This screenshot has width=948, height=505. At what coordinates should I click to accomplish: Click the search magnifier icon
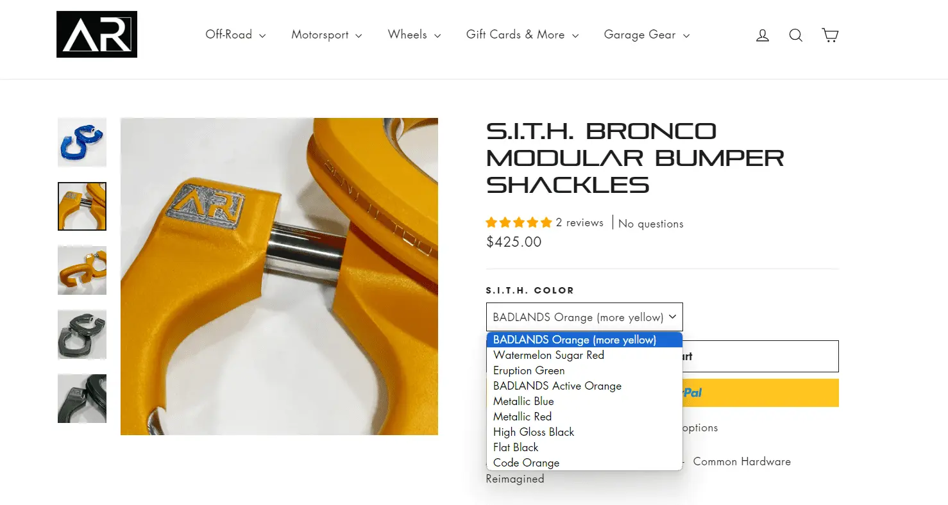tap(795, 35)
